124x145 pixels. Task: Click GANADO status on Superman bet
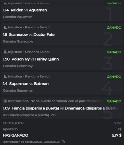point(114,77)
